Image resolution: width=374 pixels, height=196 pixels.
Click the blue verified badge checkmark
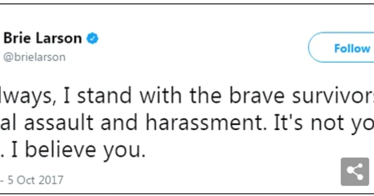(x=92, y=38)
